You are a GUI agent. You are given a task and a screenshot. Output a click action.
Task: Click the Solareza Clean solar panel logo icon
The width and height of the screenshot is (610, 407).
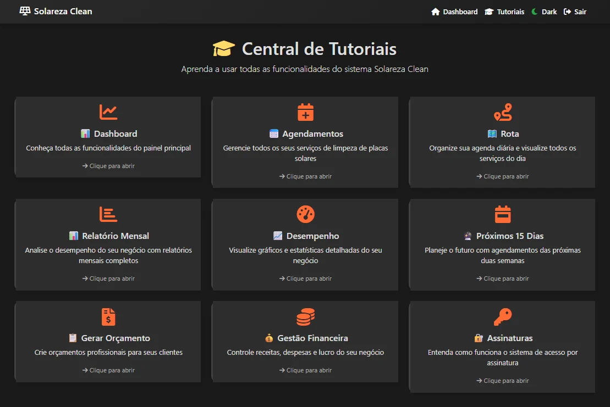[25, 11]
